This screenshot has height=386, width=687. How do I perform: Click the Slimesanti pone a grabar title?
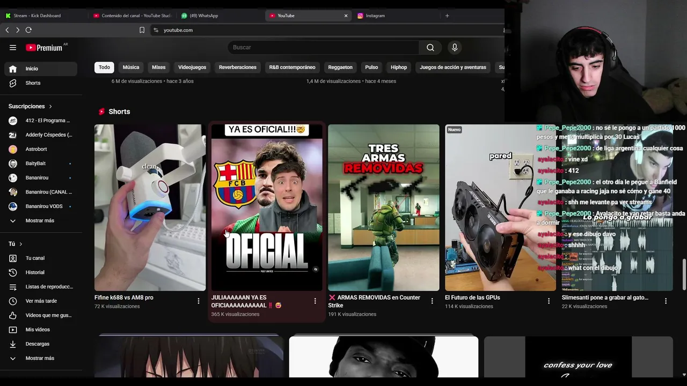(605, 298)
